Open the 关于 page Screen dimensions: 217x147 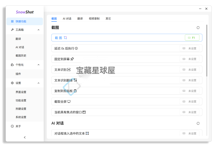(18, 126)
